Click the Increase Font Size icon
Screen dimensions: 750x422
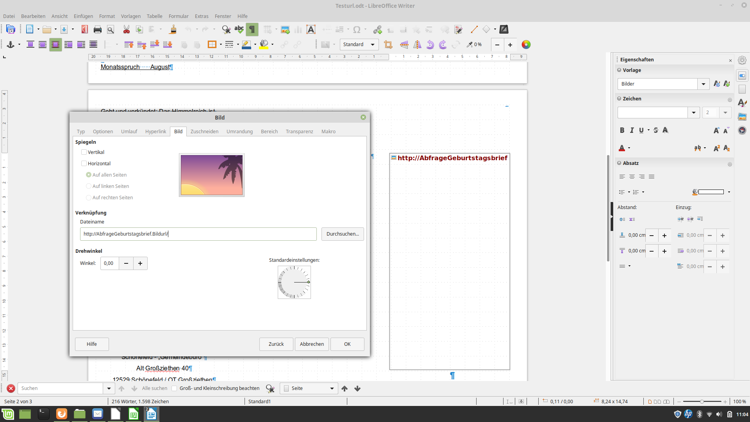[x=716, y=130]
